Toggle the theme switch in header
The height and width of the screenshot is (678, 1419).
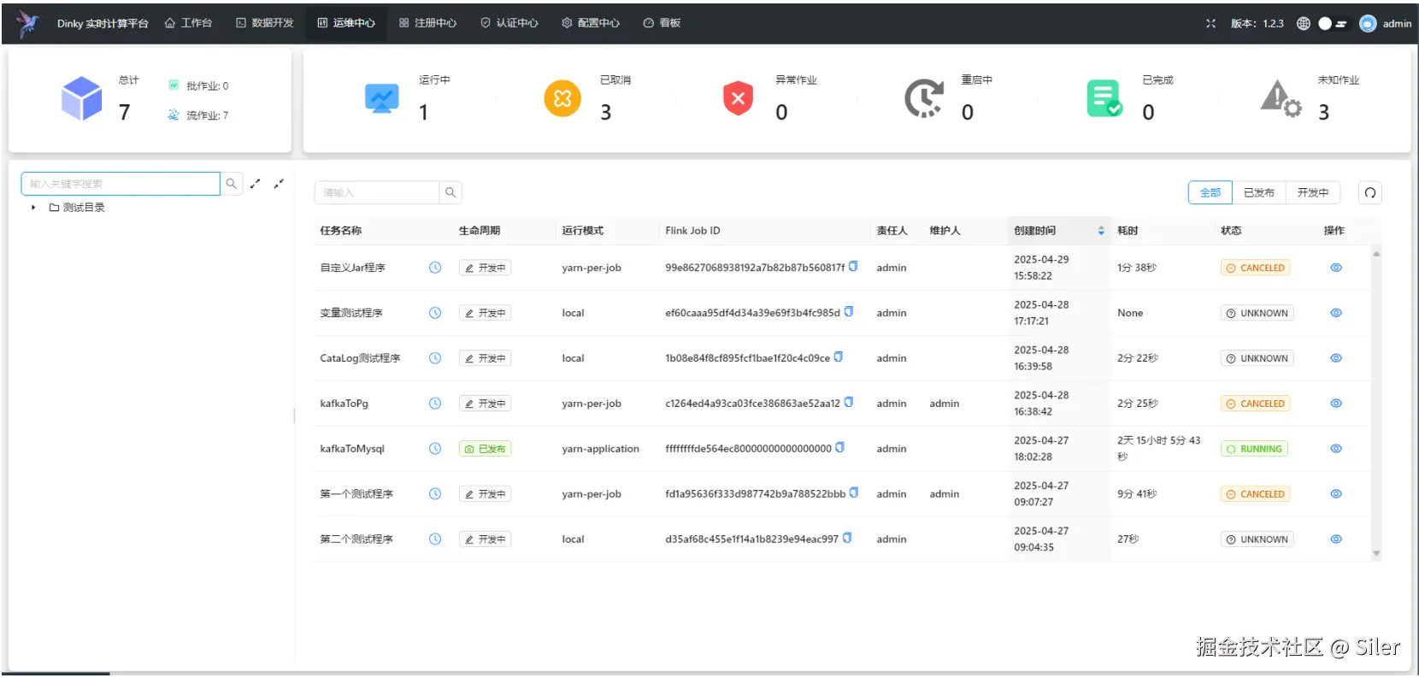point(1332,24)
